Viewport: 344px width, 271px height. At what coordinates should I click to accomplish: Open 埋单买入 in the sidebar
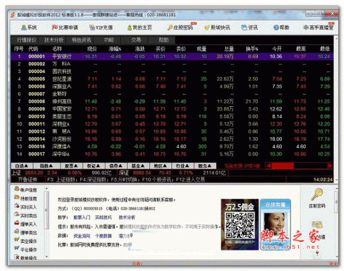tap(25, 224)
